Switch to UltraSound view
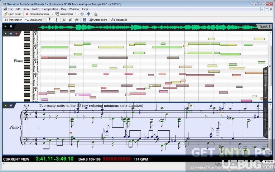The width and height of the screenshot is (275, 172). tap(34, 20)
